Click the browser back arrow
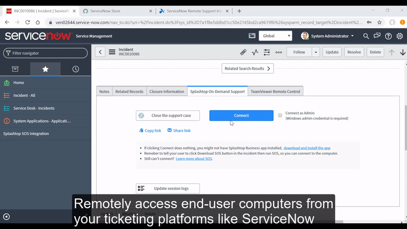The height and width of the screenshot is (229, 407). coord(7,22)
